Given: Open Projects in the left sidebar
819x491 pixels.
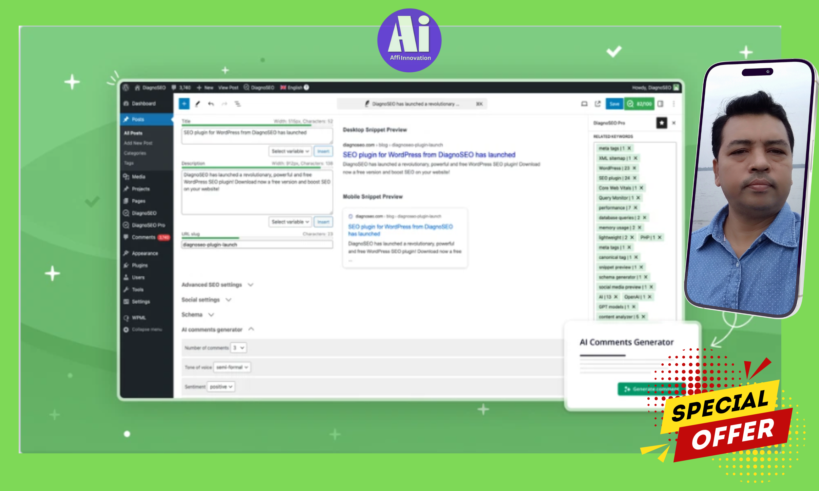Looking at the screenshot, I should tap(147, 189).
